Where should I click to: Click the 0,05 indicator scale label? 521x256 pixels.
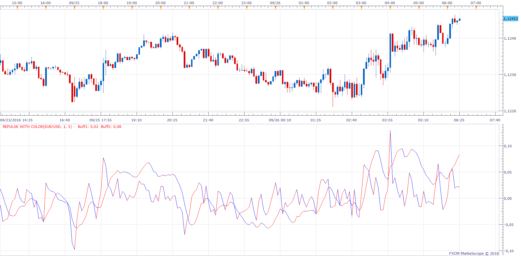[508, 172]
